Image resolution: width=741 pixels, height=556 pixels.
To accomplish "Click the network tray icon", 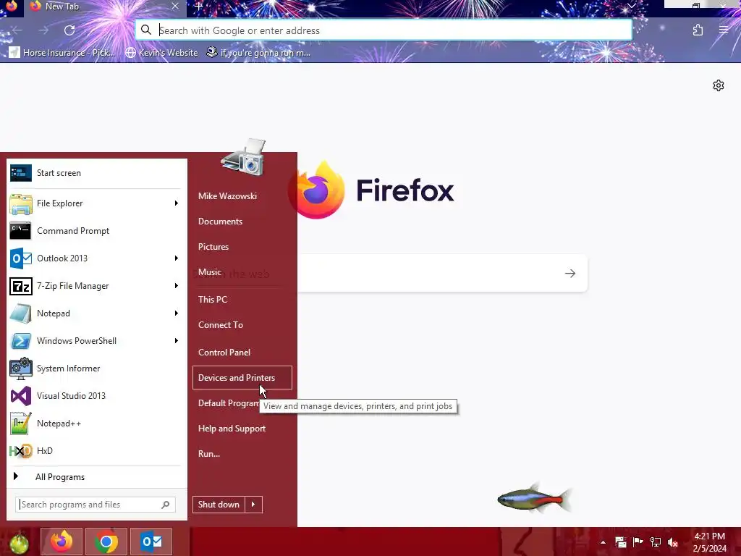I will [656, 542].
